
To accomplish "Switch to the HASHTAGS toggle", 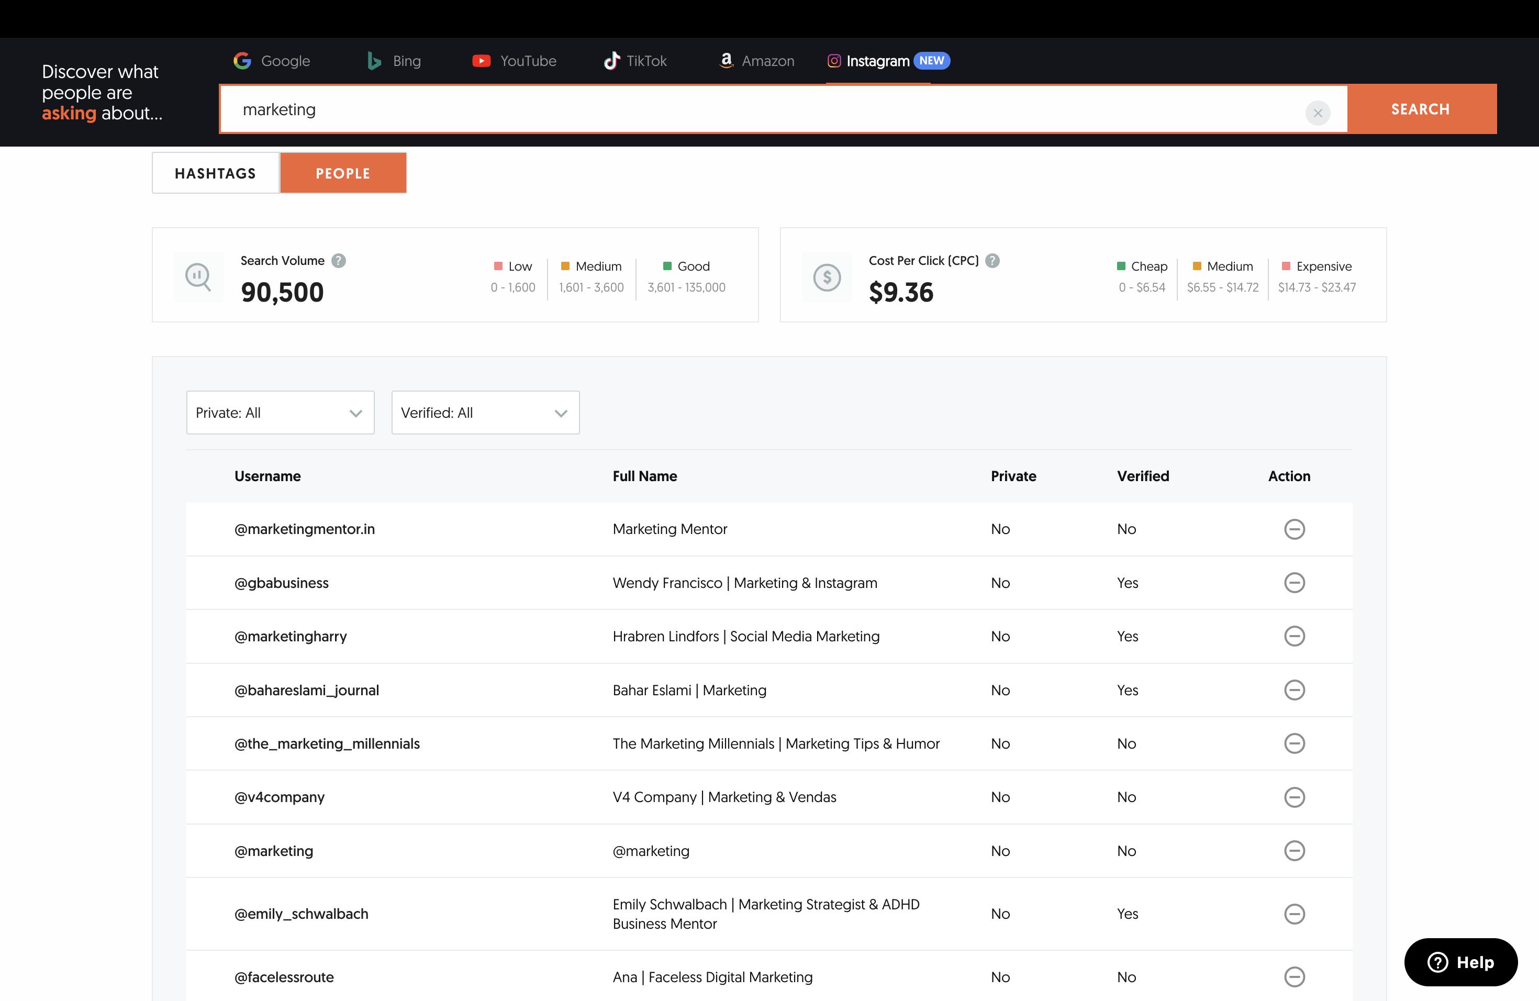I will point(215,173).
